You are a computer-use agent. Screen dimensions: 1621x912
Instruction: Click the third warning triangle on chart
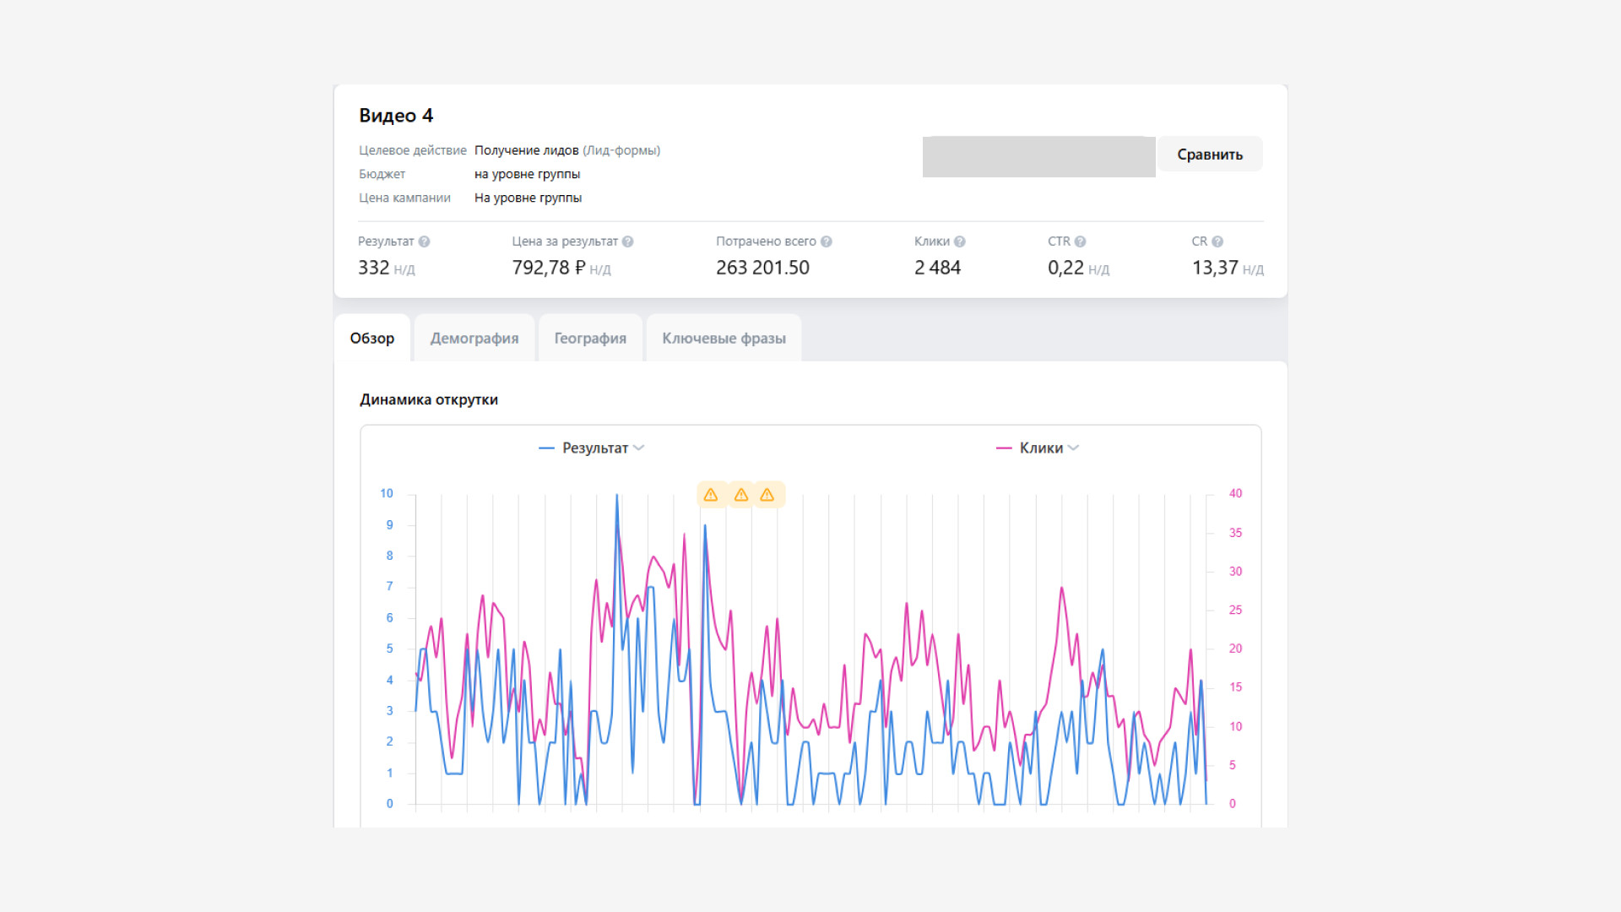(x=767, y=495)
